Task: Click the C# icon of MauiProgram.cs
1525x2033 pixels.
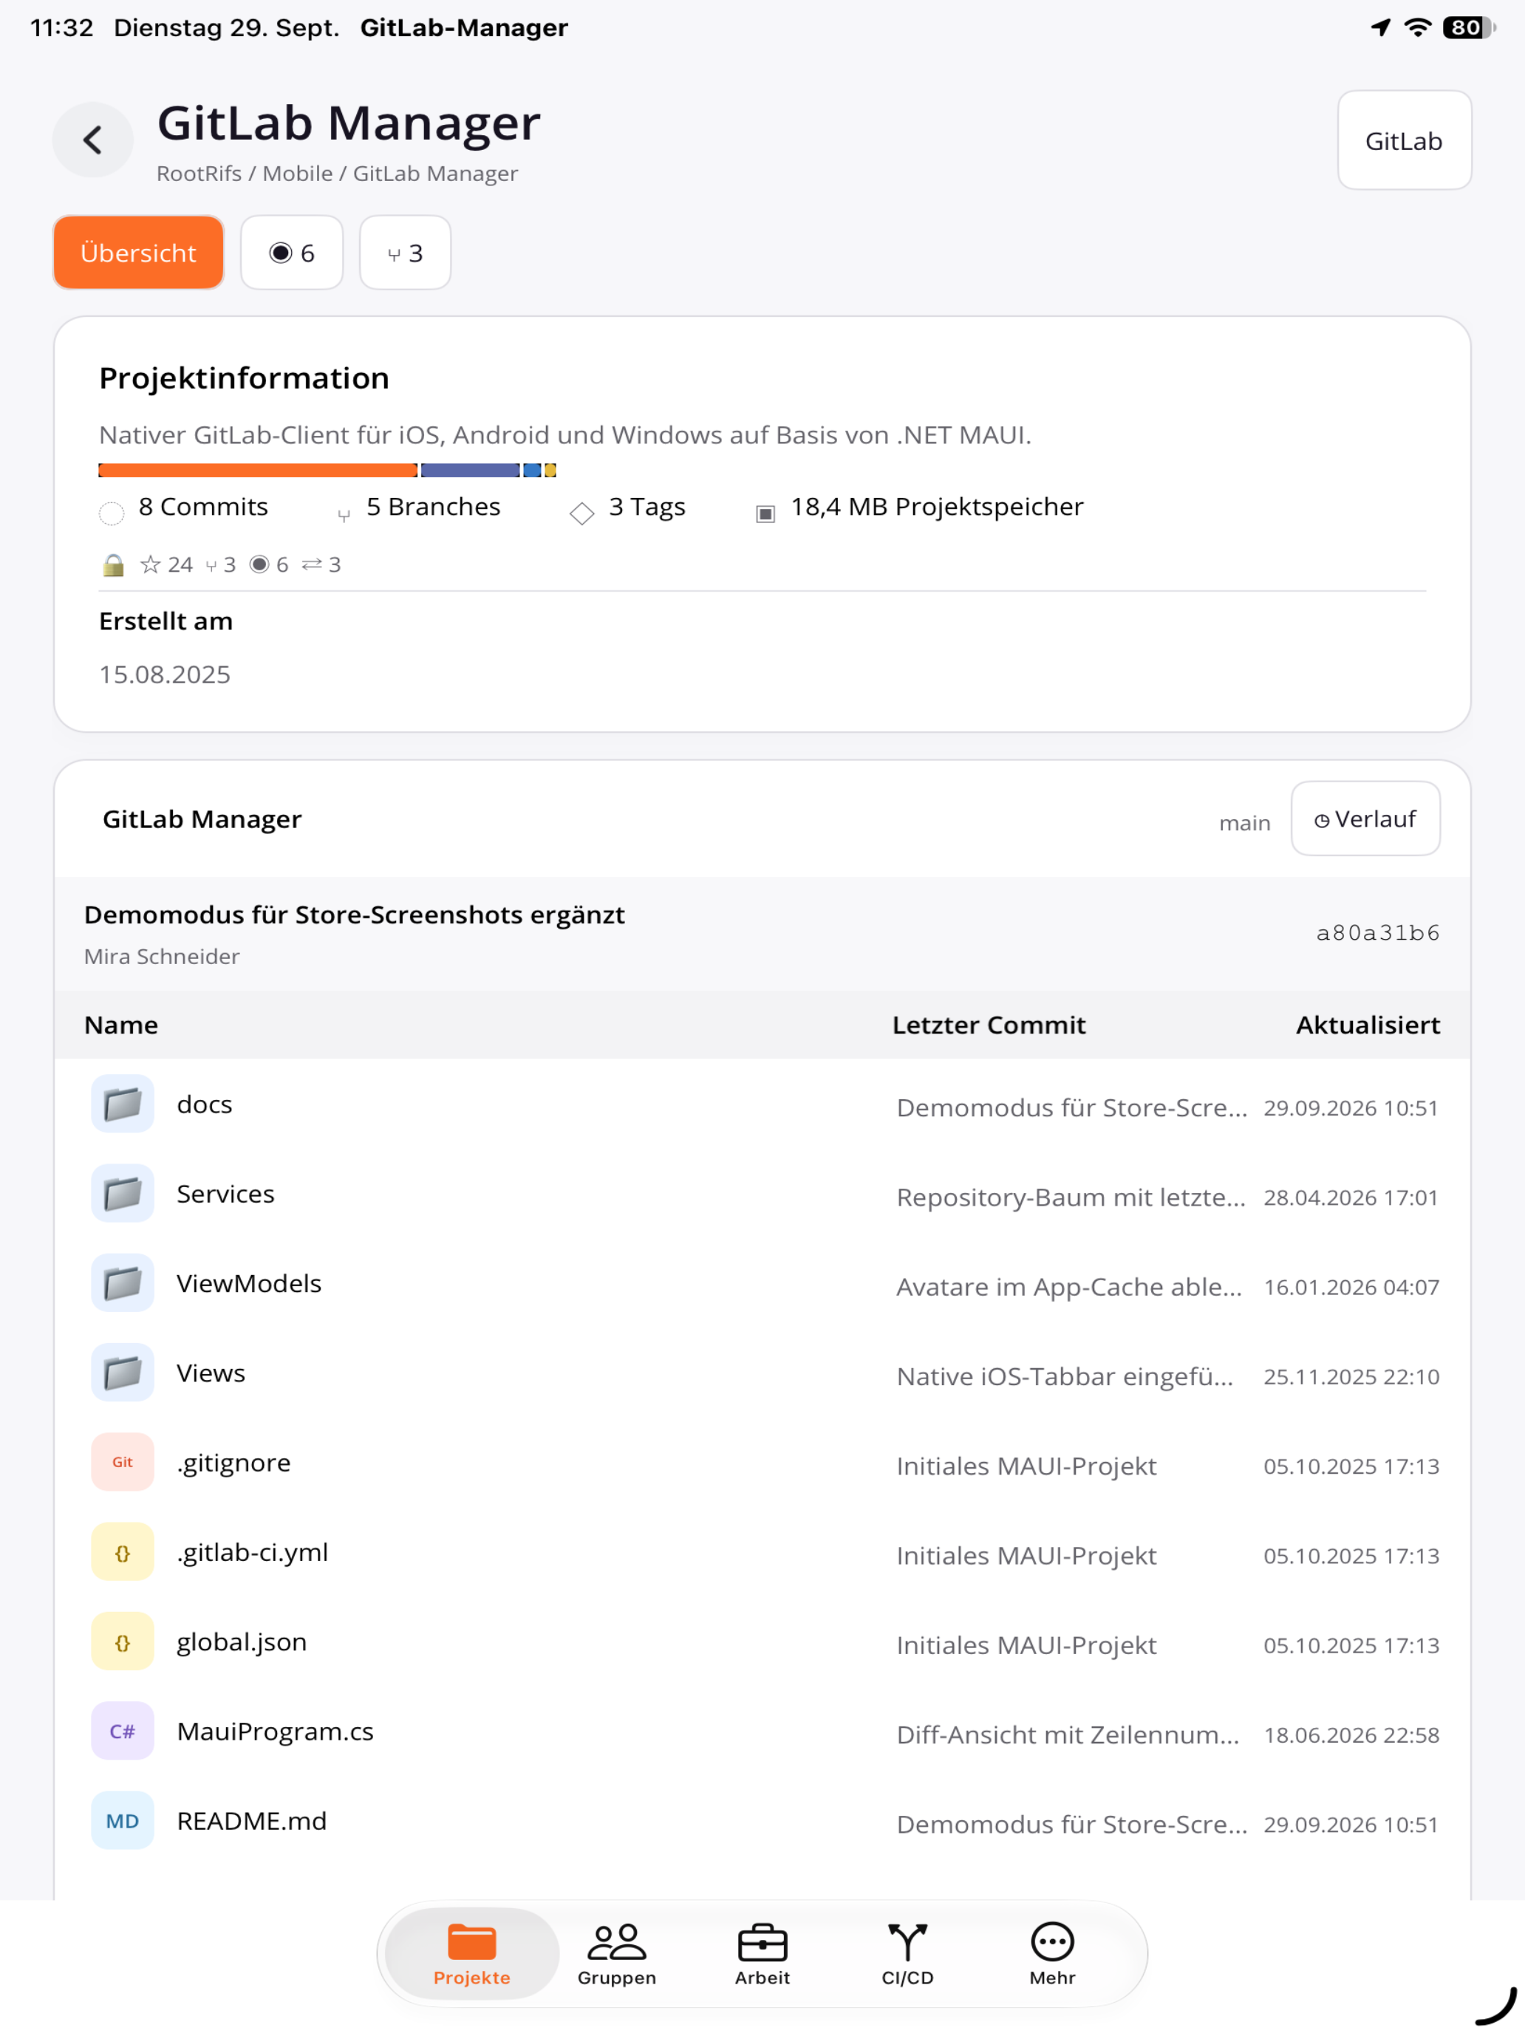Action: click(122, 1732)
